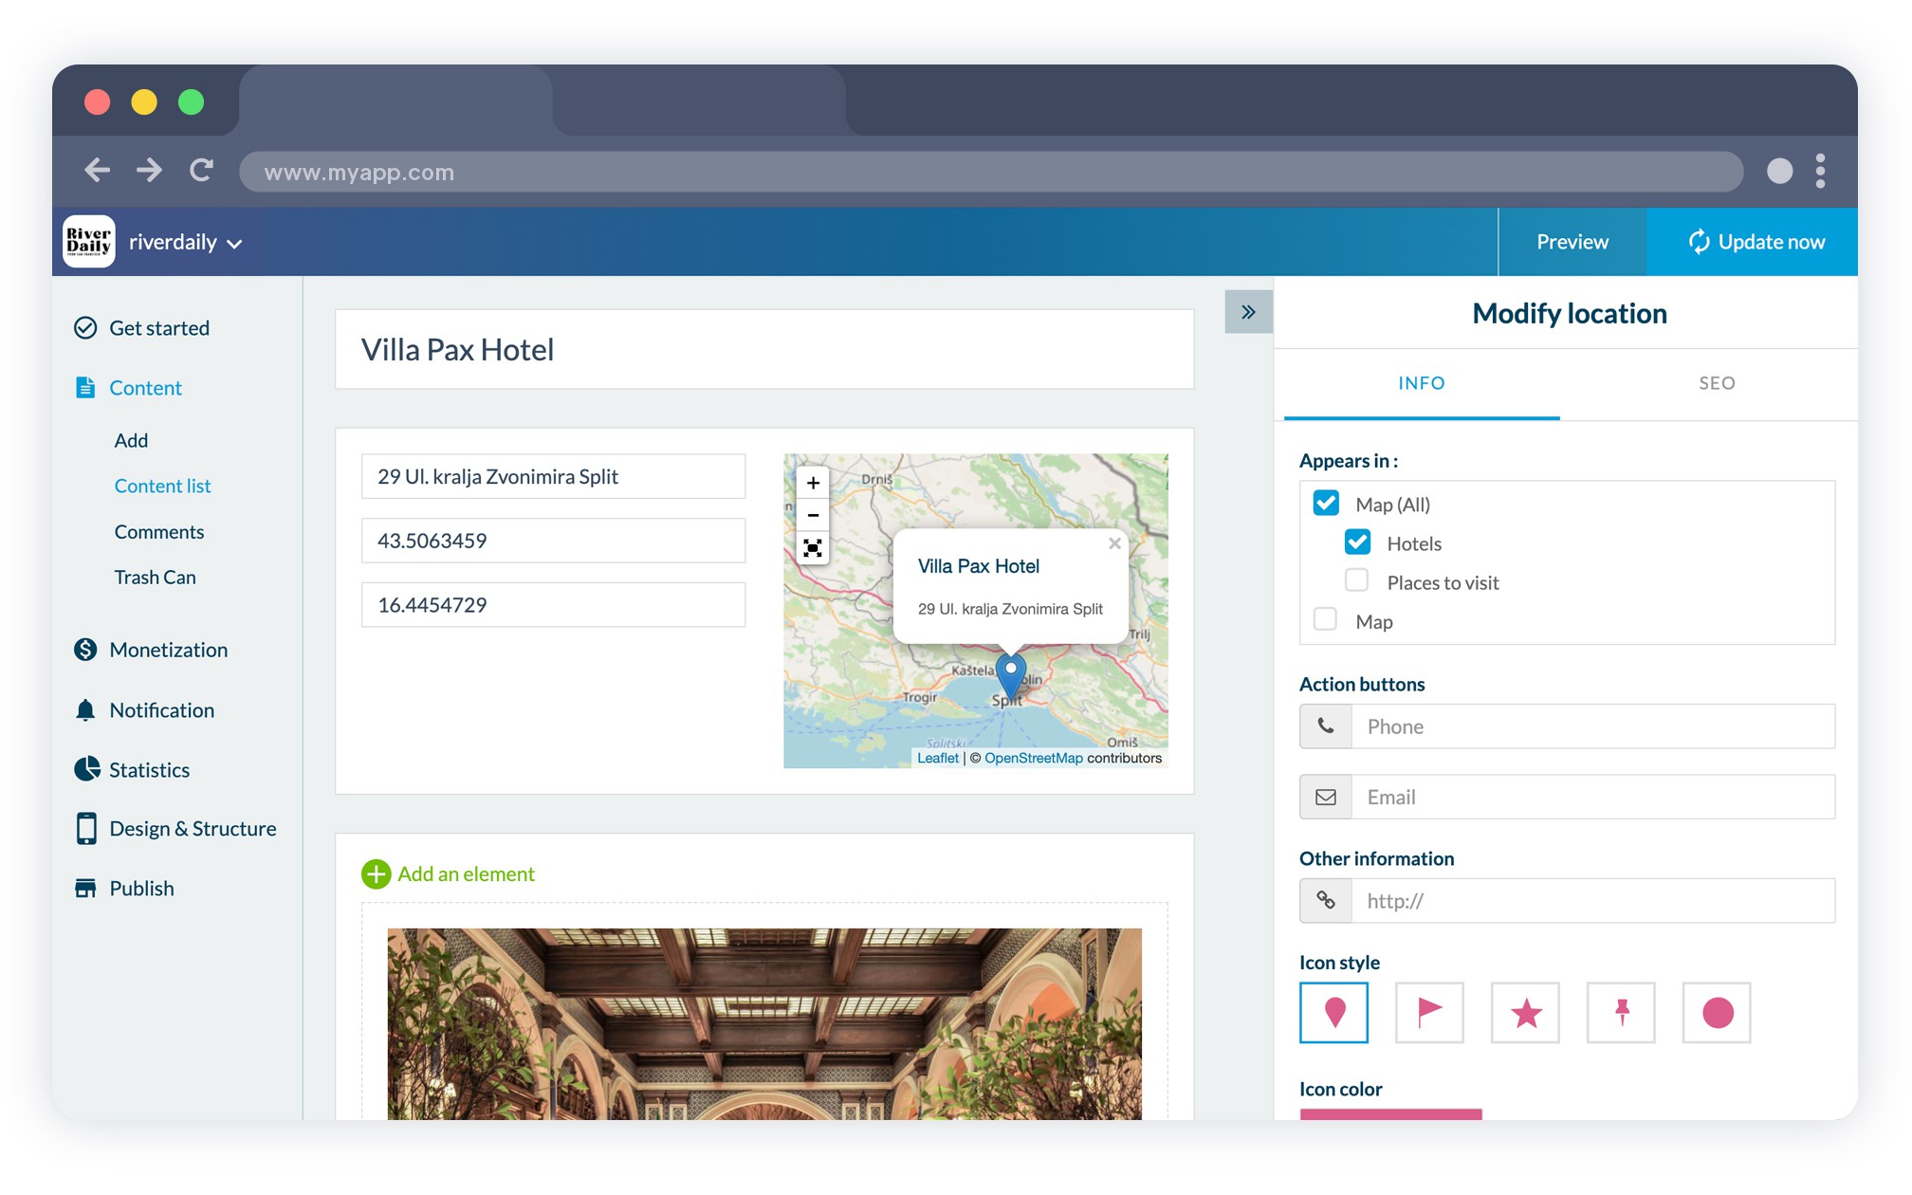Open Statistics from the sidebar
This screenshot has height=1195, width=1912.
click(x=149, y=769)
